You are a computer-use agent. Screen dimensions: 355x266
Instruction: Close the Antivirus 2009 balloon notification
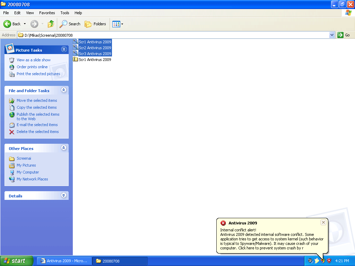323,222
